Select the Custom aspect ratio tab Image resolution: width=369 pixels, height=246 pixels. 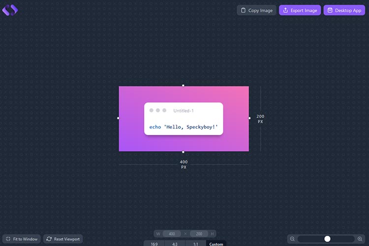216,244
